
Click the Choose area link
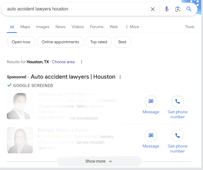[63, 62]
